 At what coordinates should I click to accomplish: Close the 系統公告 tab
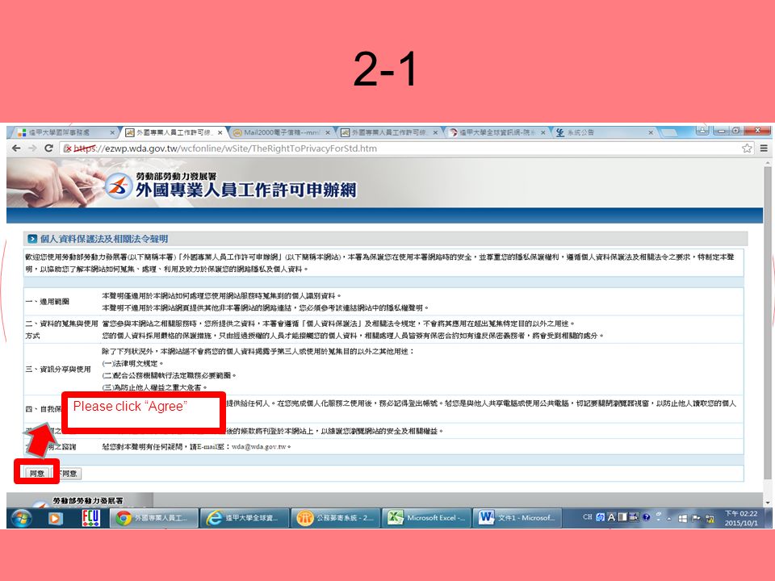click(651, 132)
